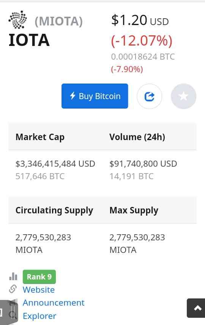Click the Market Cap column header
This screenshot has height=325, width=205.
[x=40, y=137]
